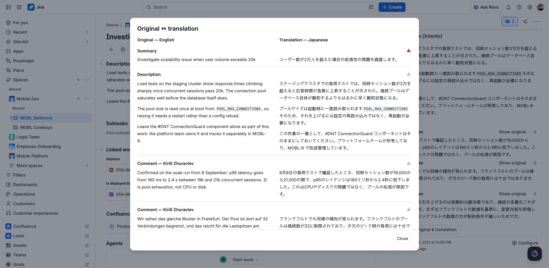Open the user profile avatar

(541, 7)
